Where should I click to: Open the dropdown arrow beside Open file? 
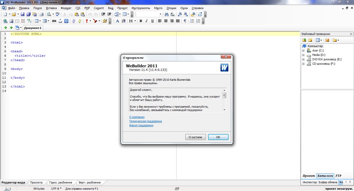coord(18,14)
